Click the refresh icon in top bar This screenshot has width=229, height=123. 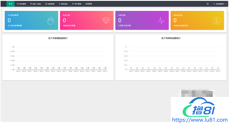(207, 4)
